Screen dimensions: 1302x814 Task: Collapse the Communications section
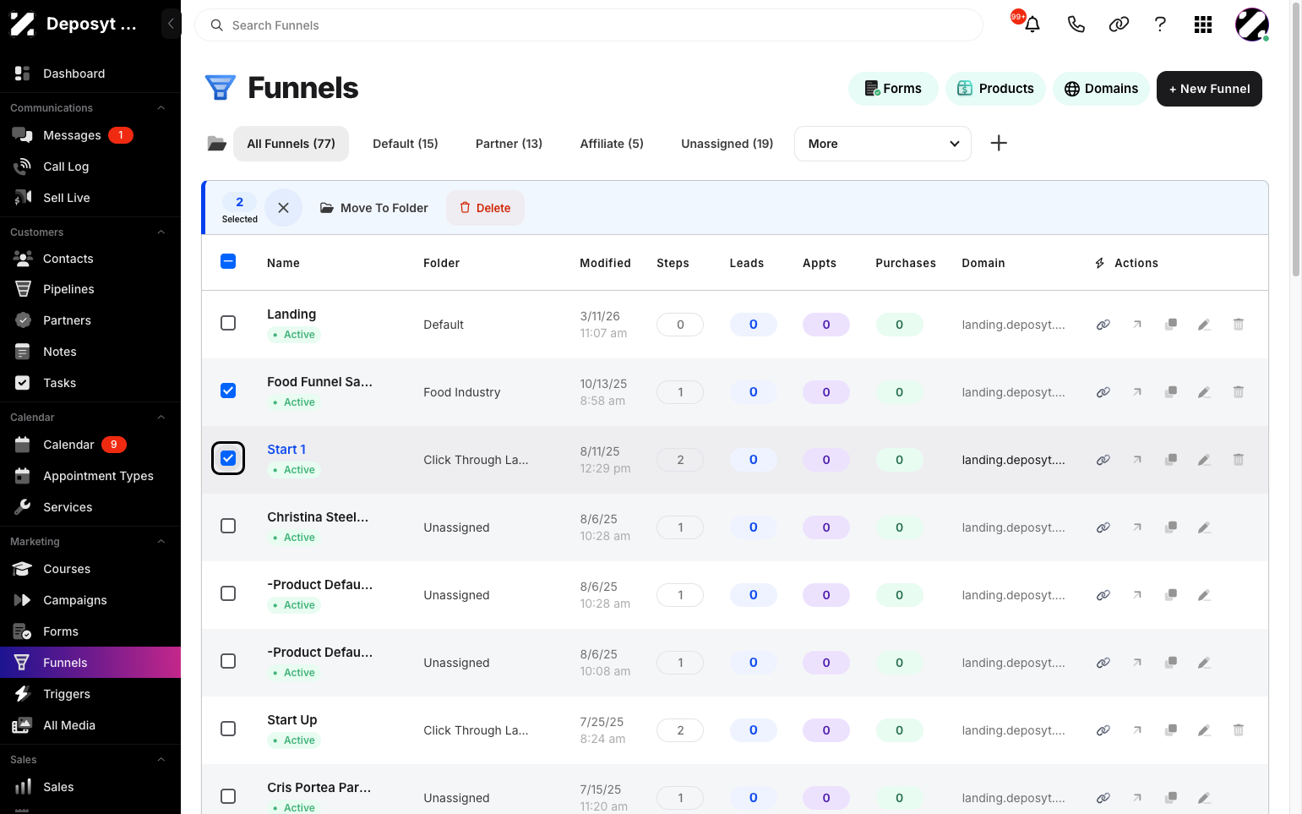(x=161, y=108)
